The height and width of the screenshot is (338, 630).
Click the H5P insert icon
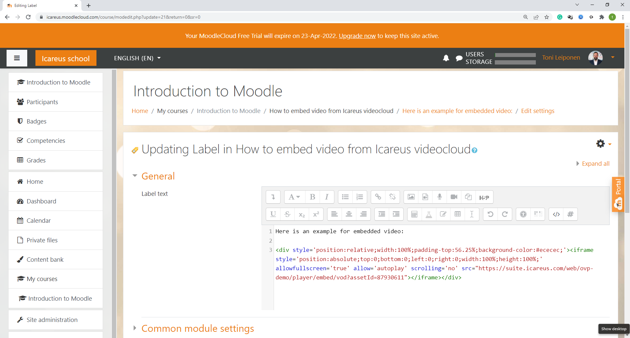[484, 197]
